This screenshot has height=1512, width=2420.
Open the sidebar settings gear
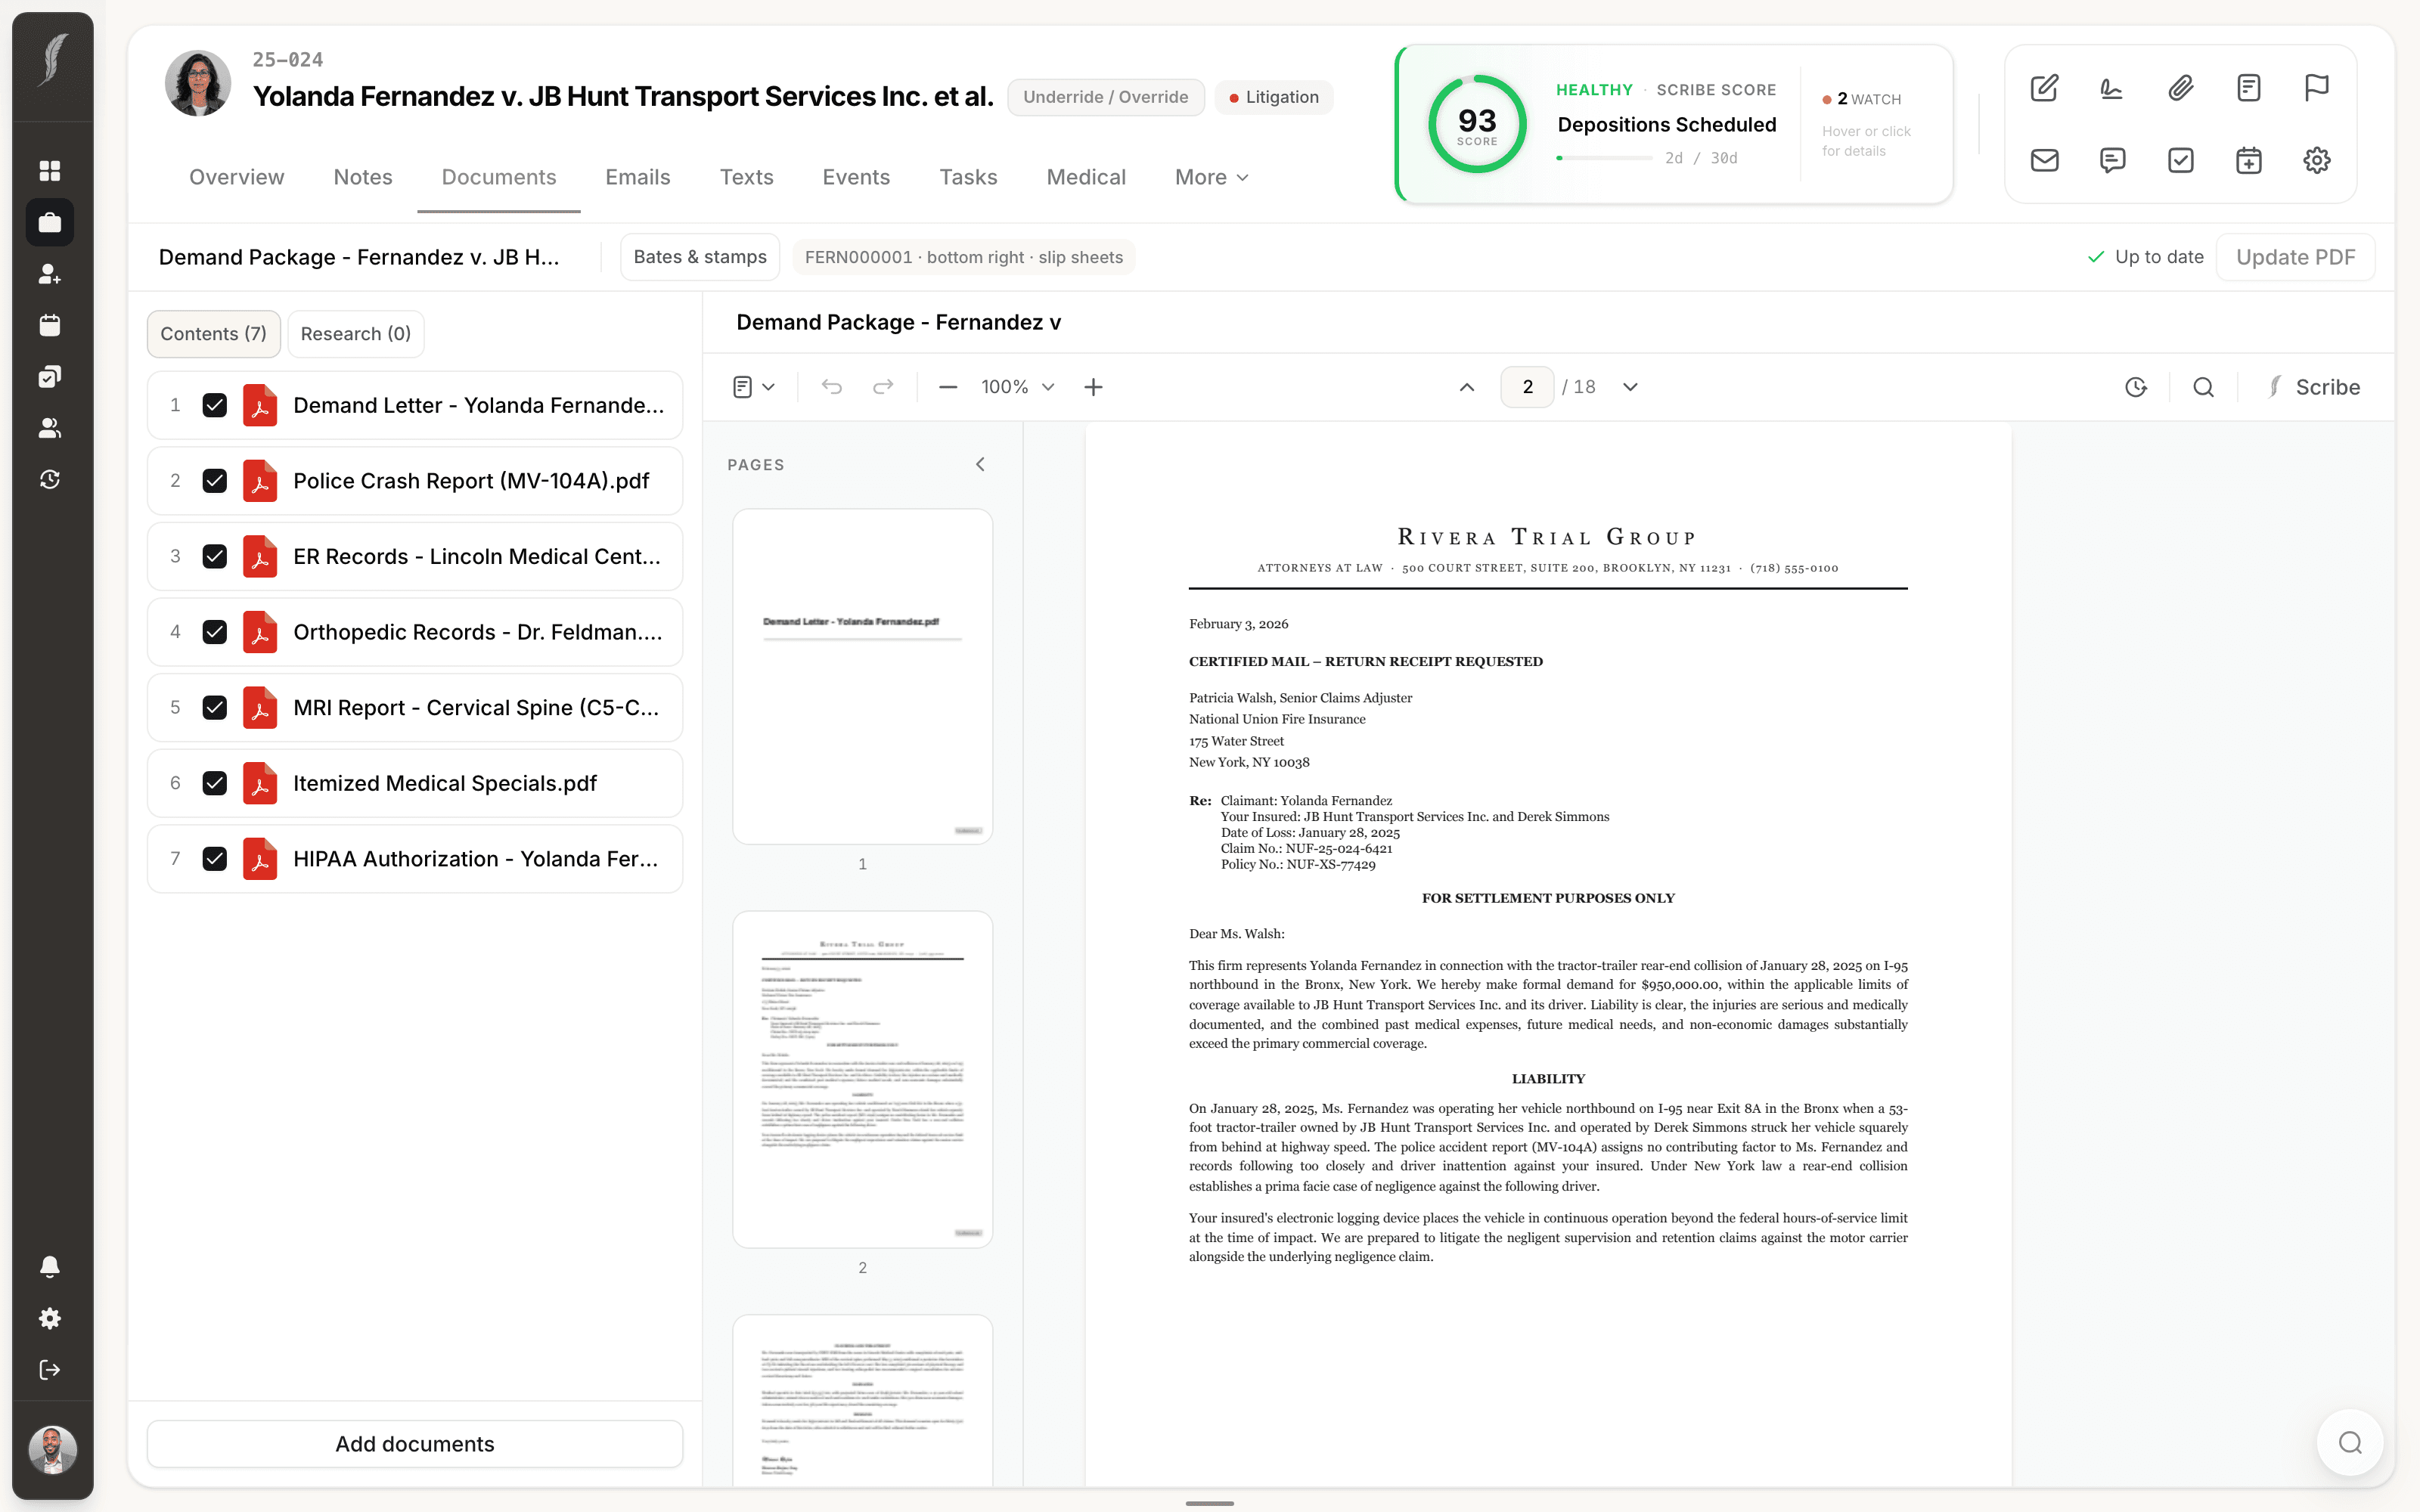coord(49,1318)
